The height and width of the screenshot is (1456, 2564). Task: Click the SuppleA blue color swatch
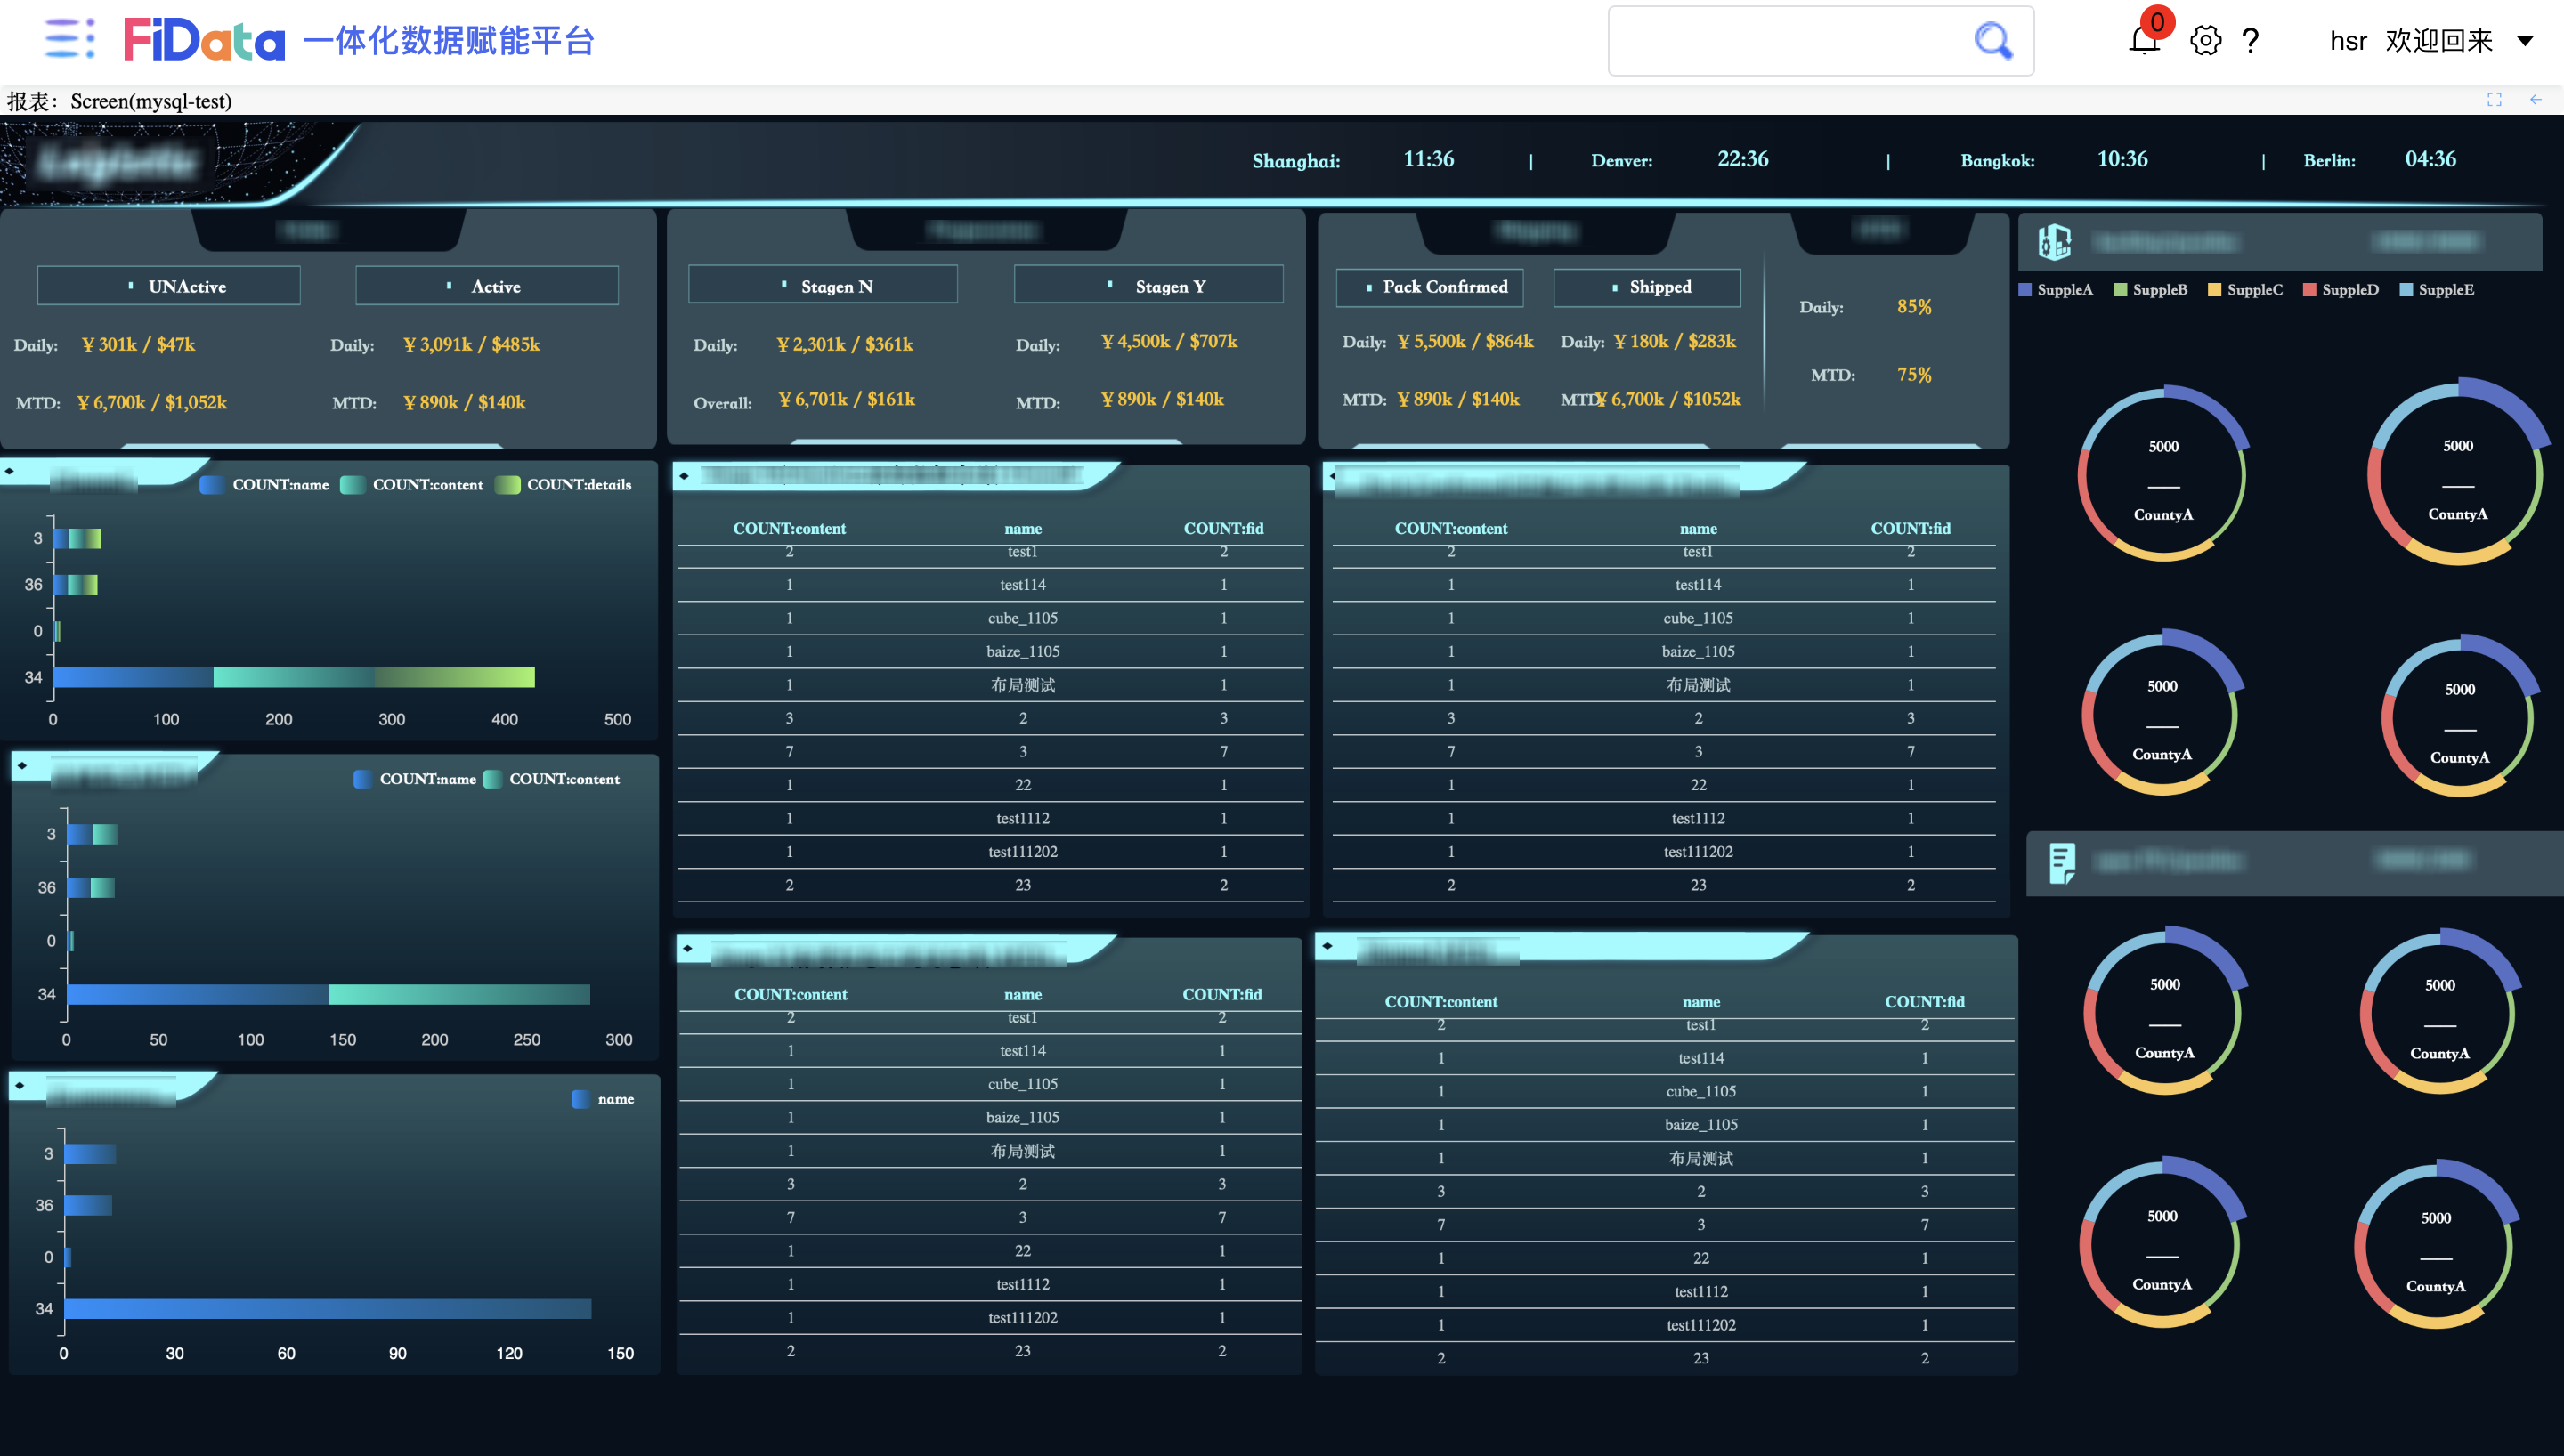2025,290
